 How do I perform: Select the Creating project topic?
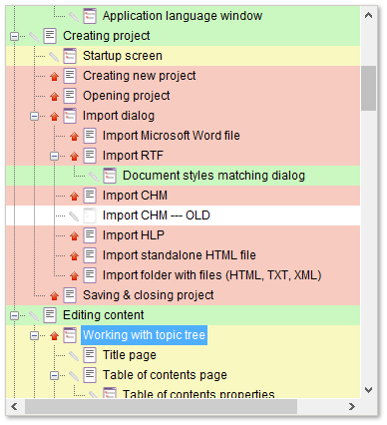coord(107,36)
